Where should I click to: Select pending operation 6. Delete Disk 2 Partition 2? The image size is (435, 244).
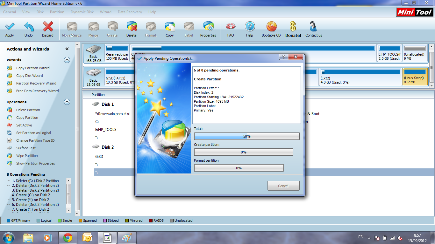35,205
